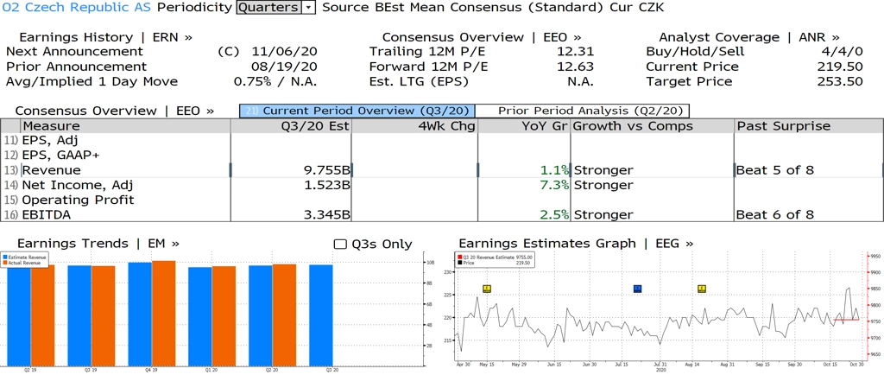Click the 0.75% / N.A. day move value
Viewport: 884px width, 375px height.
[x=275, y=81]
